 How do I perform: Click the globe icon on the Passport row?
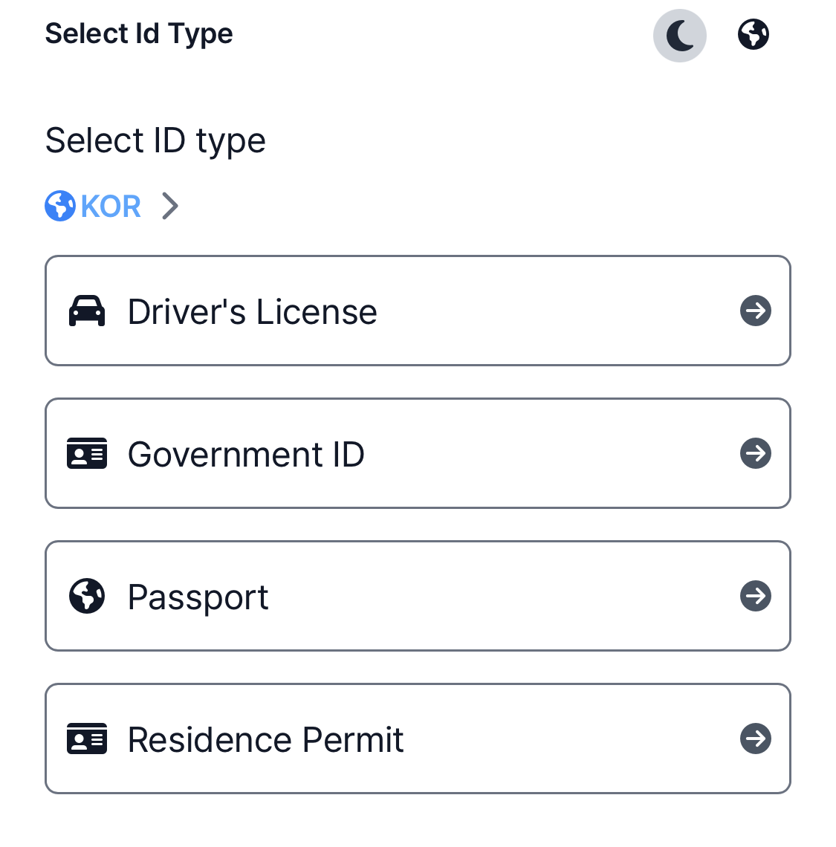pos(87,597)
